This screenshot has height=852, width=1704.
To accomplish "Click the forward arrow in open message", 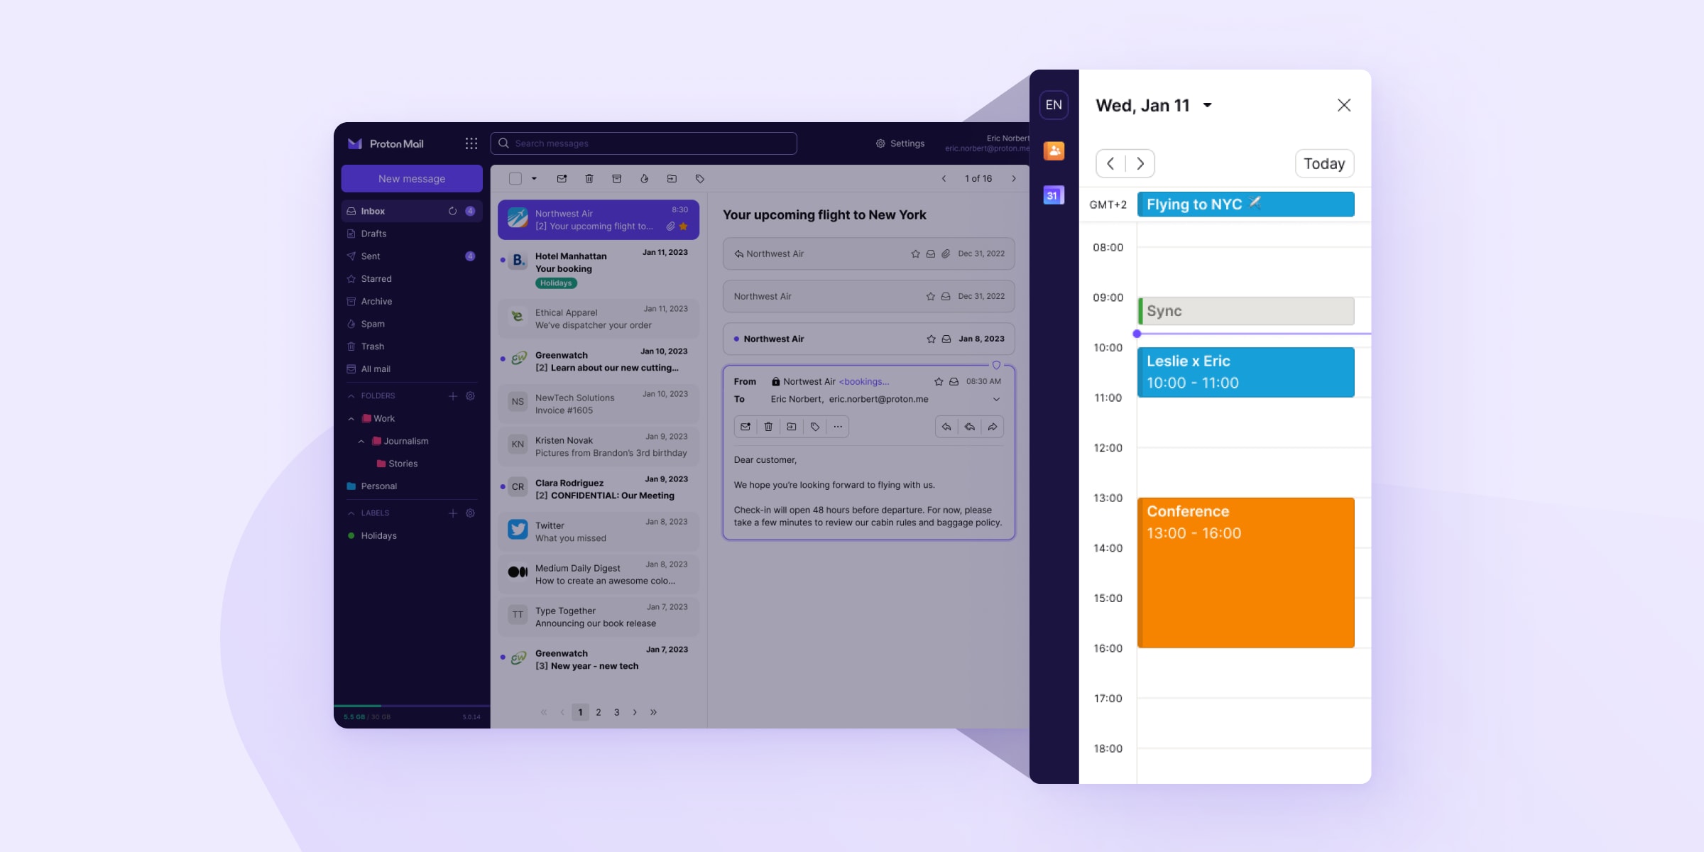I will pos(992,427).
